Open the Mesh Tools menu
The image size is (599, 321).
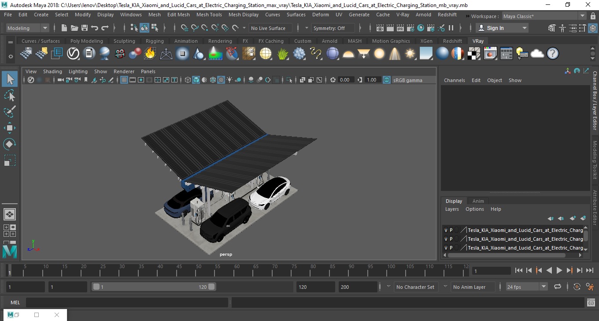tap(209, 15)
